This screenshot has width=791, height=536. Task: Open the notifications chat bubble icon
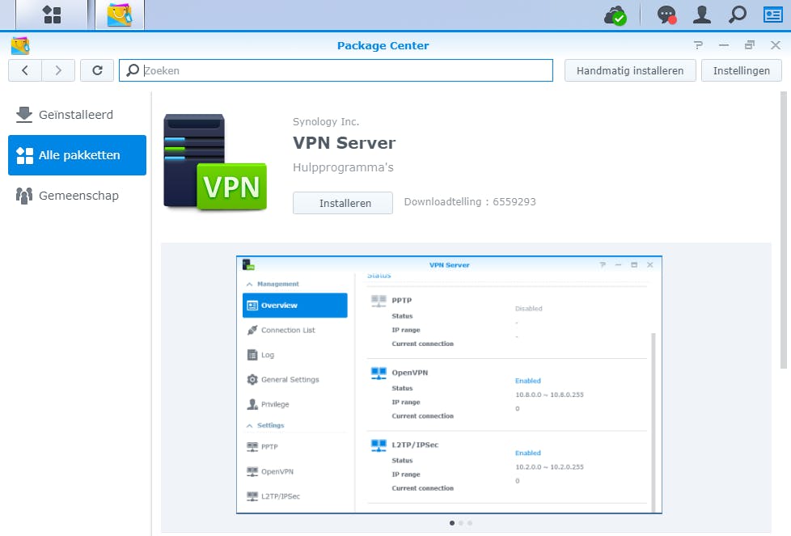click(x=666, y=15)
